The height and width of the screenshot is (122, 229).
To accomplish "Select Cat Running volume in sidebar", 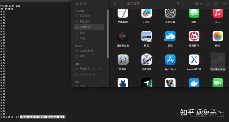I will coord(87,74).
